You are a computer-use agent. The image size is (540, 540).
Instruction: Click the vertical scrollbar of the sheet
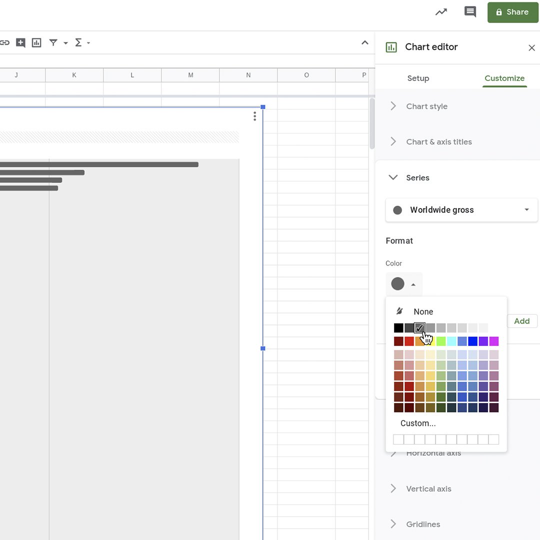click(372, 123)
